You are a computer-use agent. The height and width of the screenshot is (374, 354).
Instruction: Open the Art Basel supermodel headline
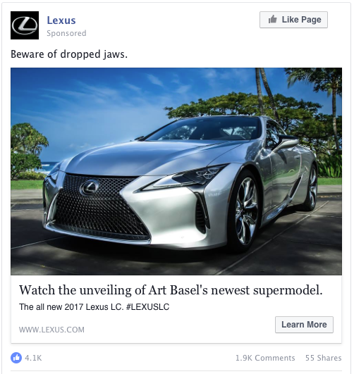(x=171, y=290)
